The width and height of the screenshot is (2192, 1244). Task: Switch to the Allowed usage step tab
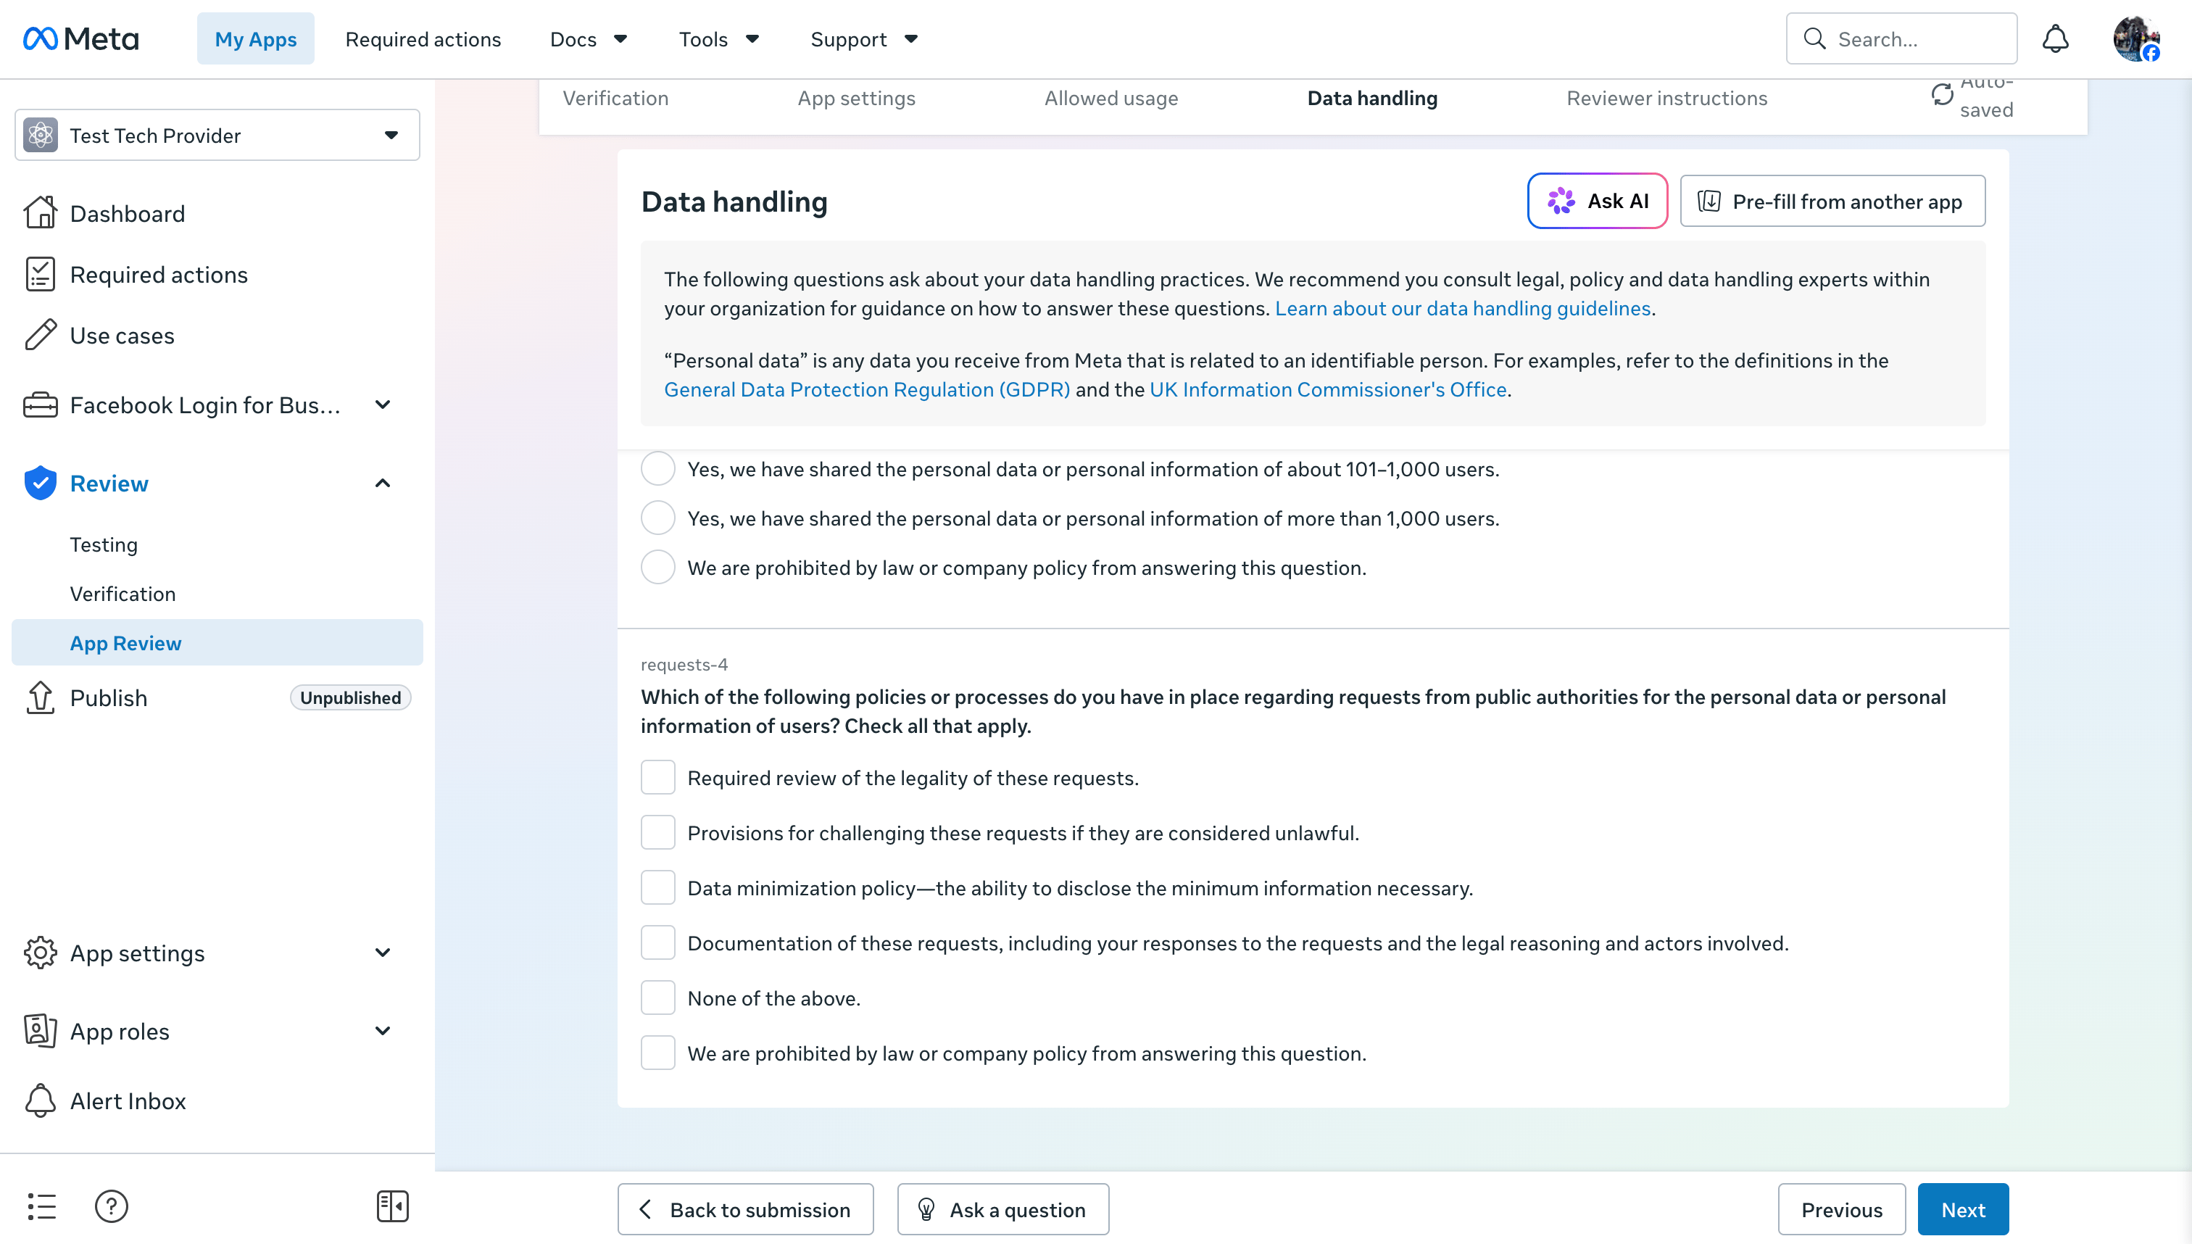point(1110,99)
